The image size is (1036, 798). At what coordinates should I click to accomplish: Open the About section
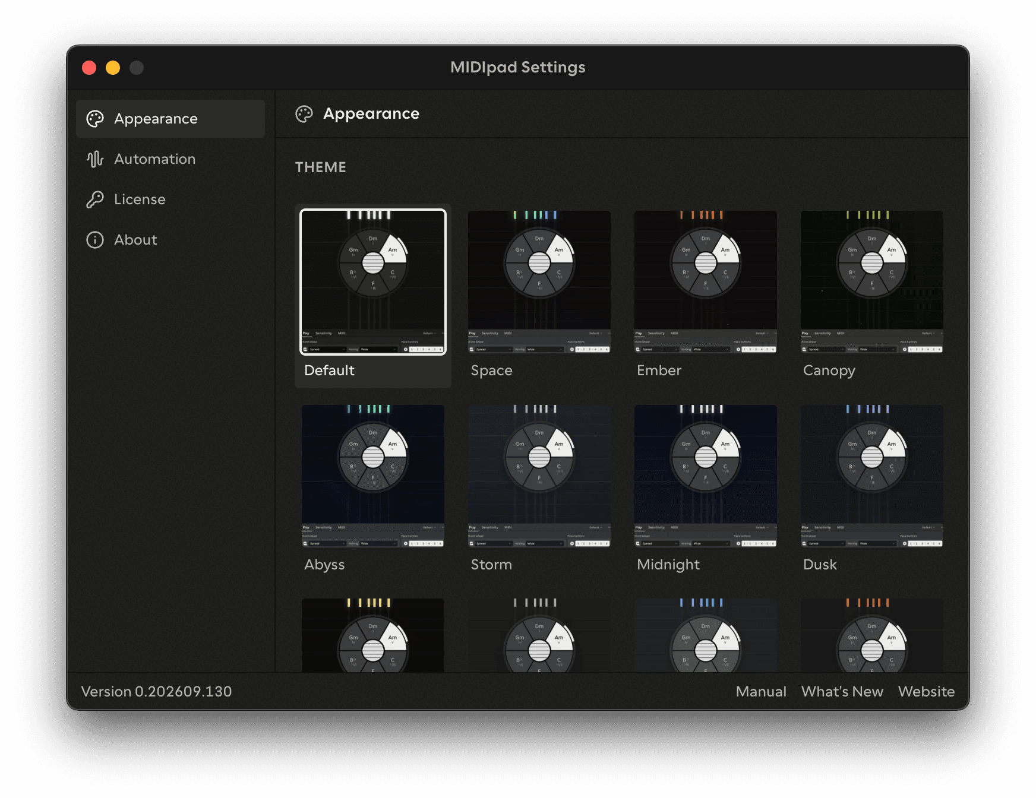pyautogui.click(x=170, y=240)
